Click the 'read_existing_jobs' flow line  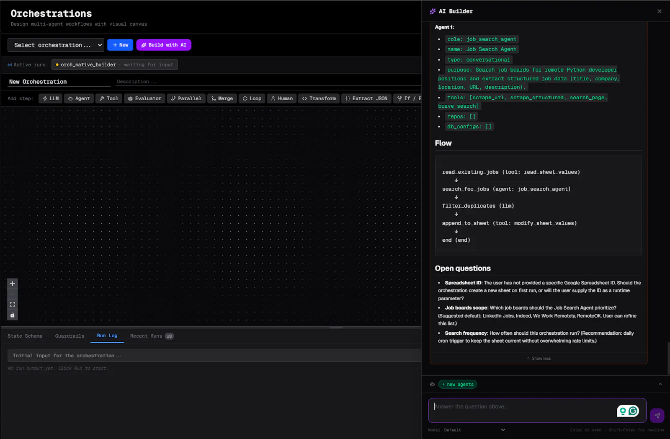click(x=511, y=172)
